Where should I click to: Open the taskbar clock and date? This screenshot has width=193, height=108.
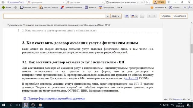[180, 105]
